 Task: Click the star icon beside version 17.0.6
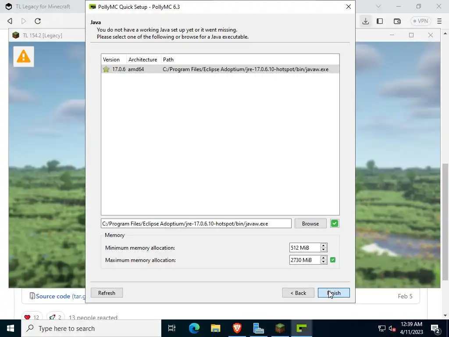pos(106,69)
